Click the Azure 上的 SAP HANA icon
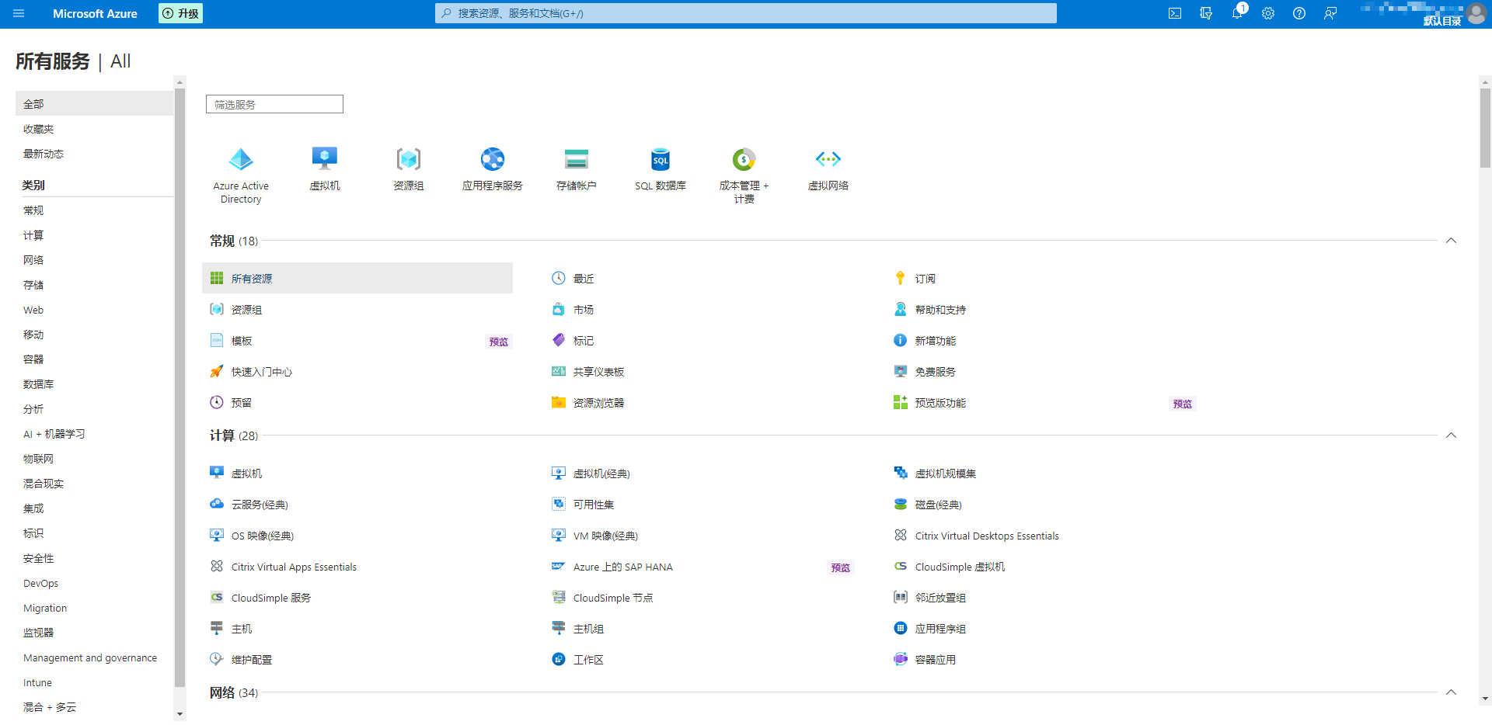The image size is (1492, 725). [x=559, y=566]
